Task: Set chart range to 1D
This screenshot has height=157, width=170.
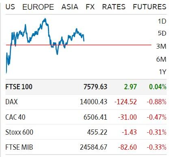Action: pyautogui.click(x=162, y=21)
